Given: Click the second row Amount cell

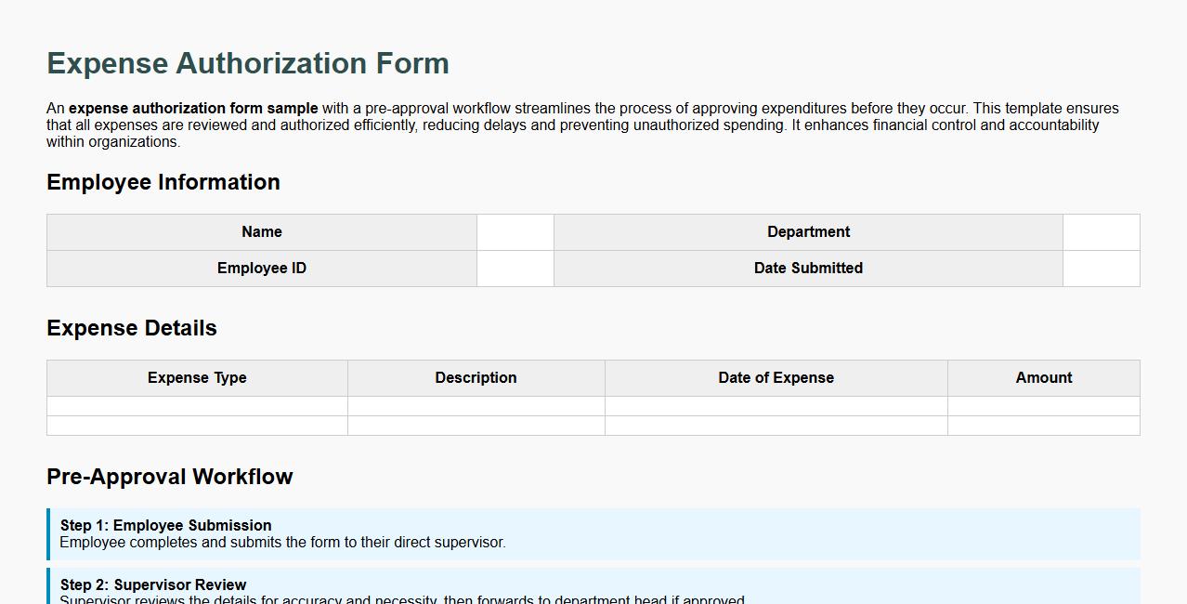Looking at the screenshot, I should coord(1043,426).
